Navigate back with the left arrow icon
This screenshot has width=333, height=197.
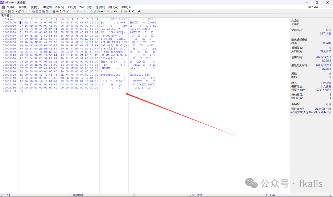pyautogui.click(x=81, y=11)
